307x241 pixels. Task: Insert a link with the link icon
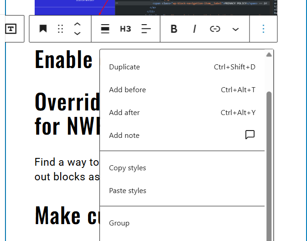(x=215, y=29)
